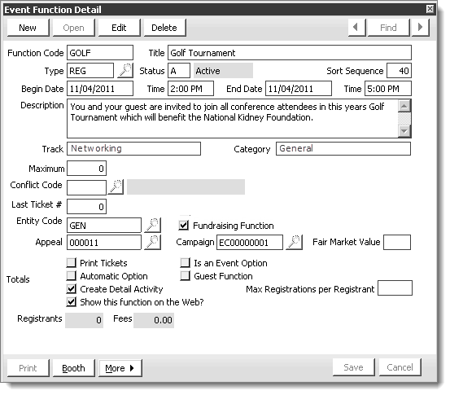Uncheck Create Detail Activity

71,288
